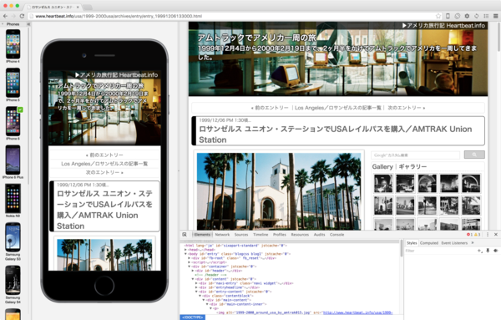
Task: Add a new style rule plus icon
Action: pyautogui.click(x=479, y=251)
